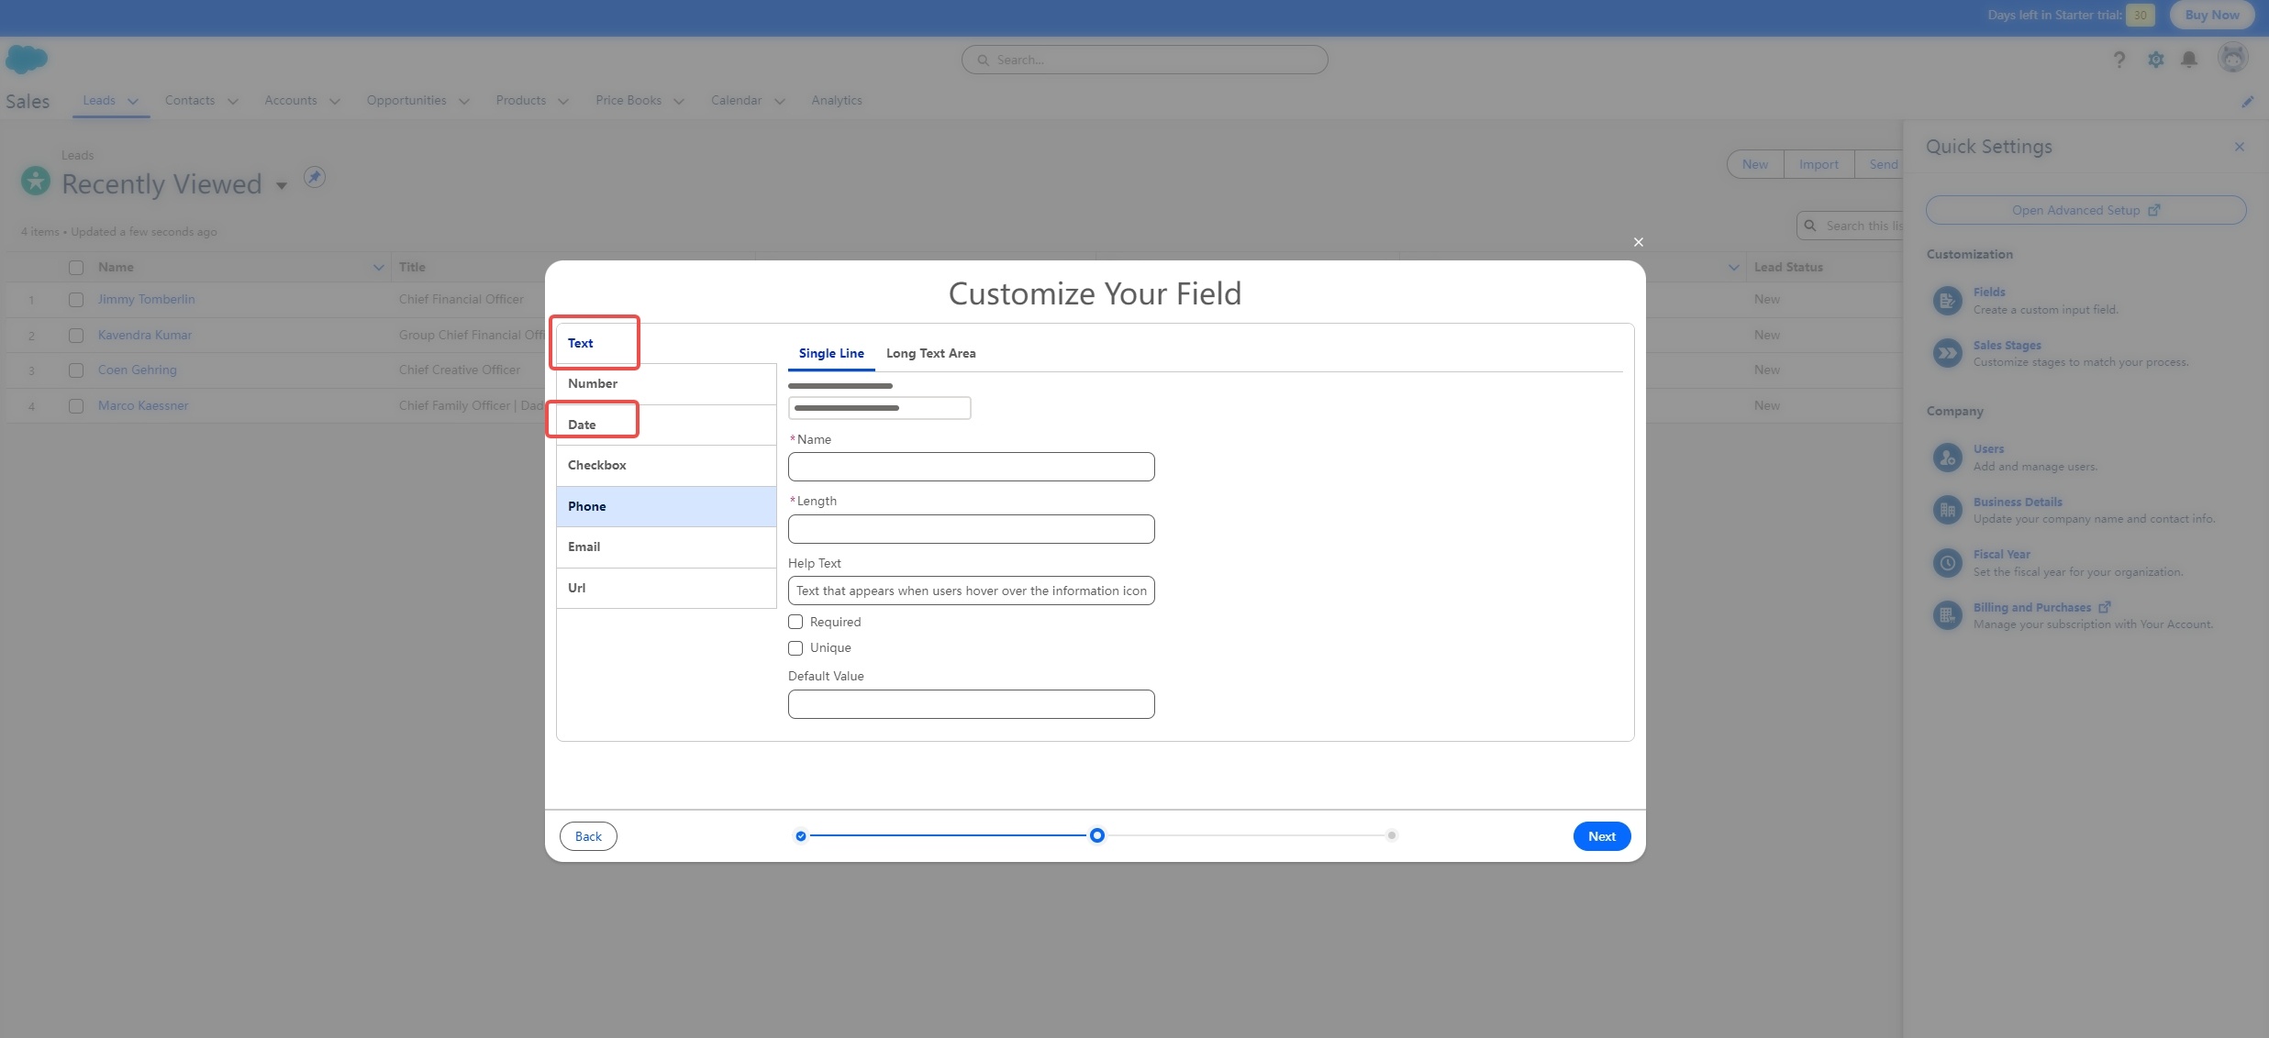Close the Quick Settings panel

click(2240, 147)
